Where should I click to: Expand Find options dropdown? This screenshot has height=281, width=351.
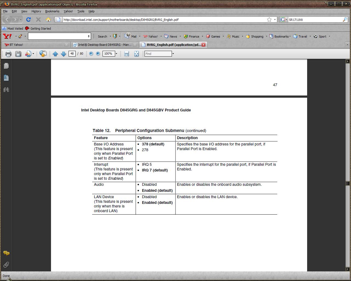coord(173,54)
